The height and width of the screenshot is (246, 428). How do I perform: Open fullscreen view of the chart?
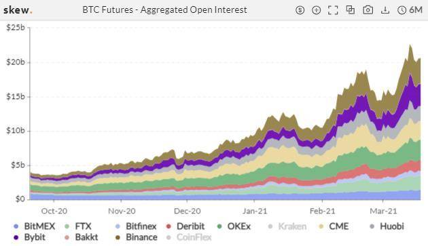(x=333, y=10)
